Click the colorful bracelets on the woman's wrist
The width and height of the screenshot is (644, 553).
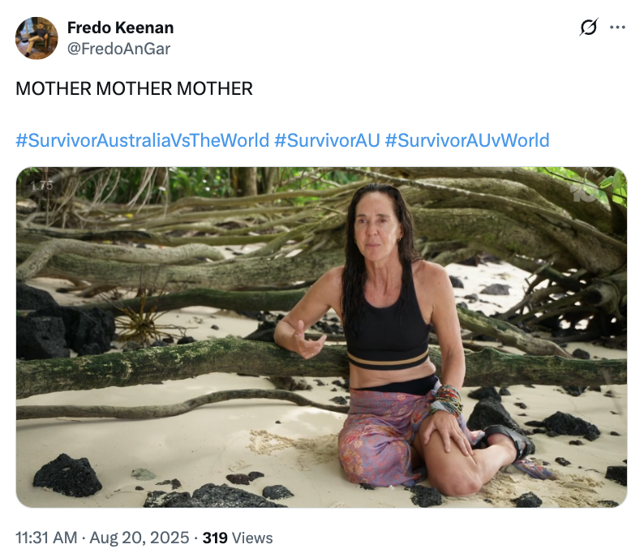(x=447, y=400)
